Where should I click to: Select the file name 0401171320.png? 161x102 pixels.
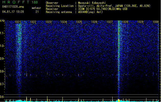click(13, 7)
